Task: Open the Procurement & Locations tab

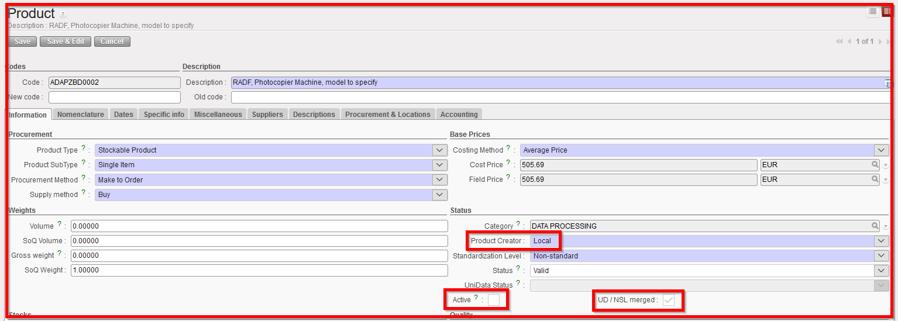Action: pyautogui.click(x=387, y=115)
